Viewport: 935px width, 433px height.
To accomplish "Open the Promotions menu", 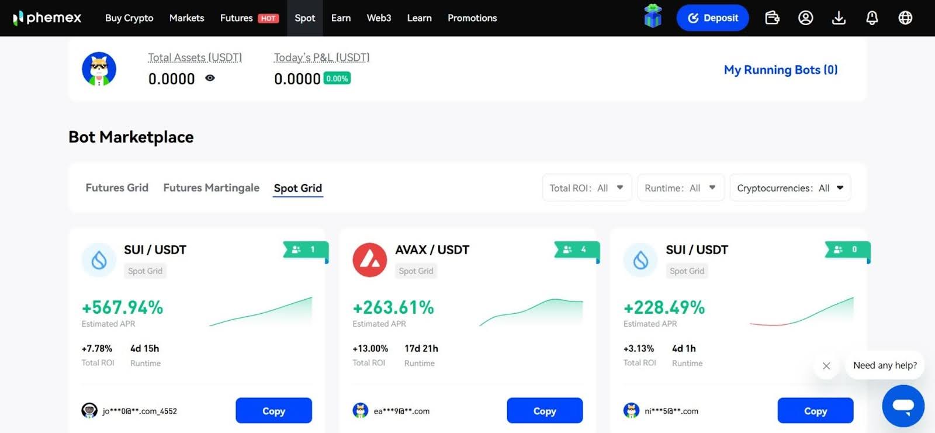I will (472, 18).
